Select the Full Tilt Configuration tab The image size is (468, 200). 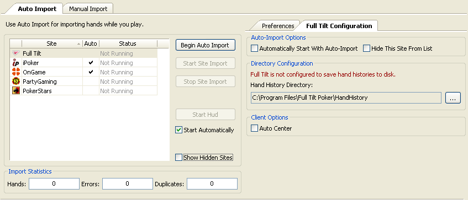coord(339,26)
